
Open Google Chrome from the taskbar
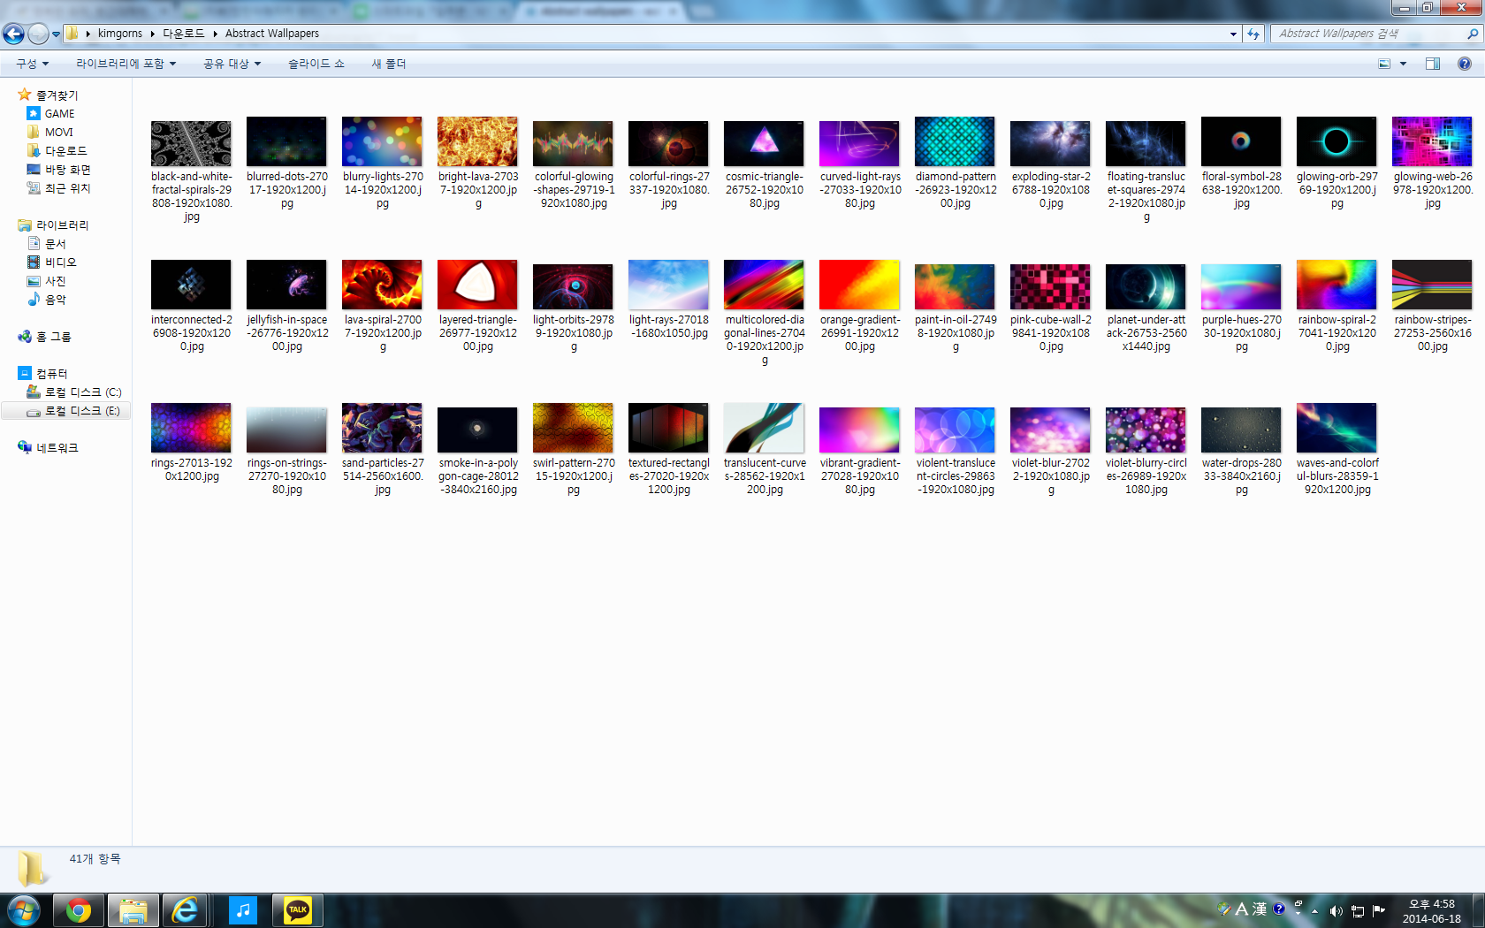tap(79, 910)
